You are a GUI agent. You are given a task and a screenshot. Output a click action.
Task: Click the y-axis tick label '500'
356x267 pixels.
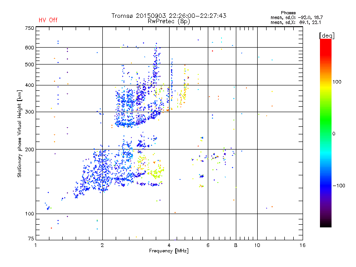click(29, 65)
